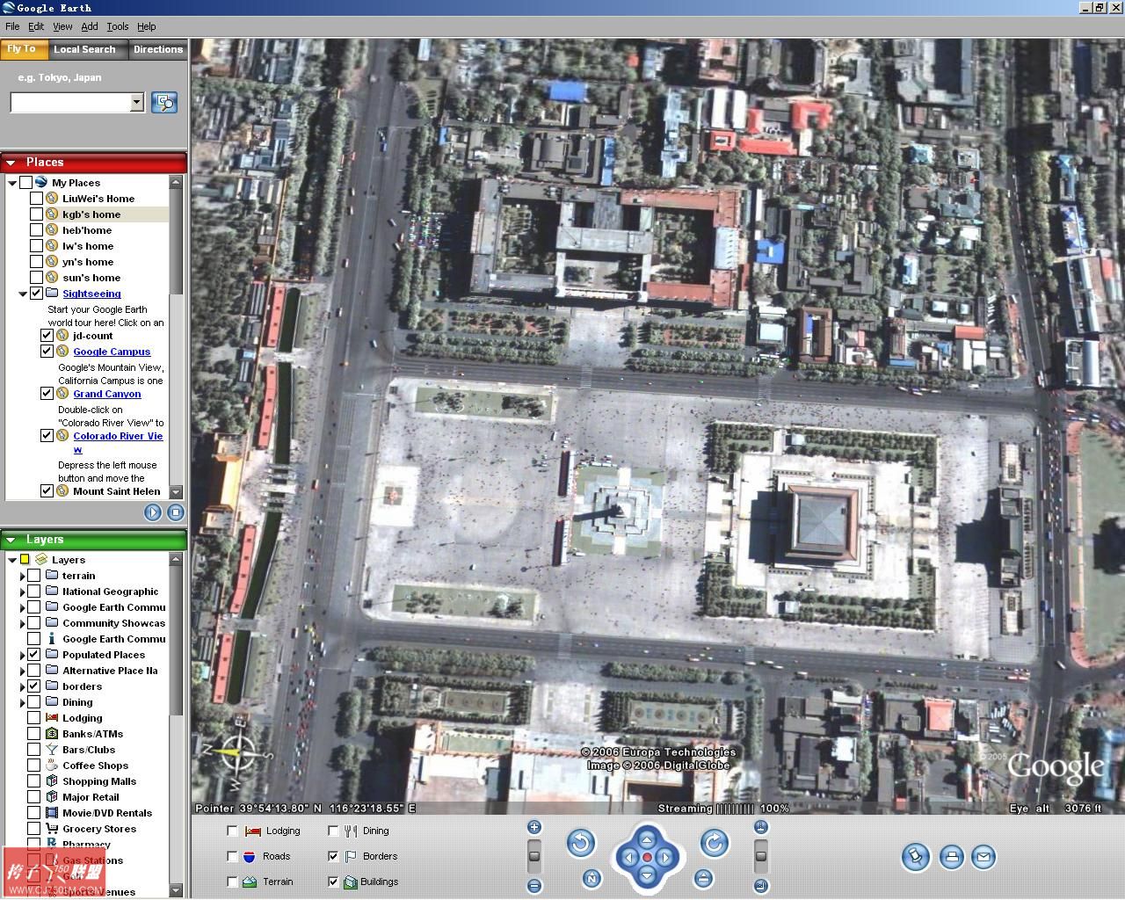This screenshot has height=900, width=1125.
Task: Expand the borders layer node
Action: (x=23, y=687)
